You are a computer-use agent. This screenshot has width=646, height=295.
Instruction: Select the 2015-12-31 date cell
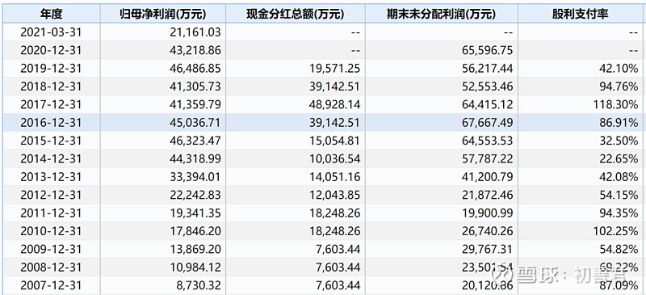(x=51, y=141)
